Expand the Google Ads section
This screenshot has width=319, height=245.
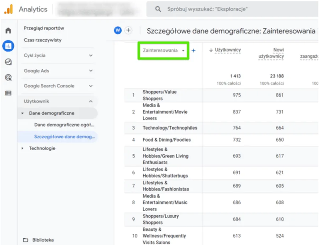(x=58, y=71)
